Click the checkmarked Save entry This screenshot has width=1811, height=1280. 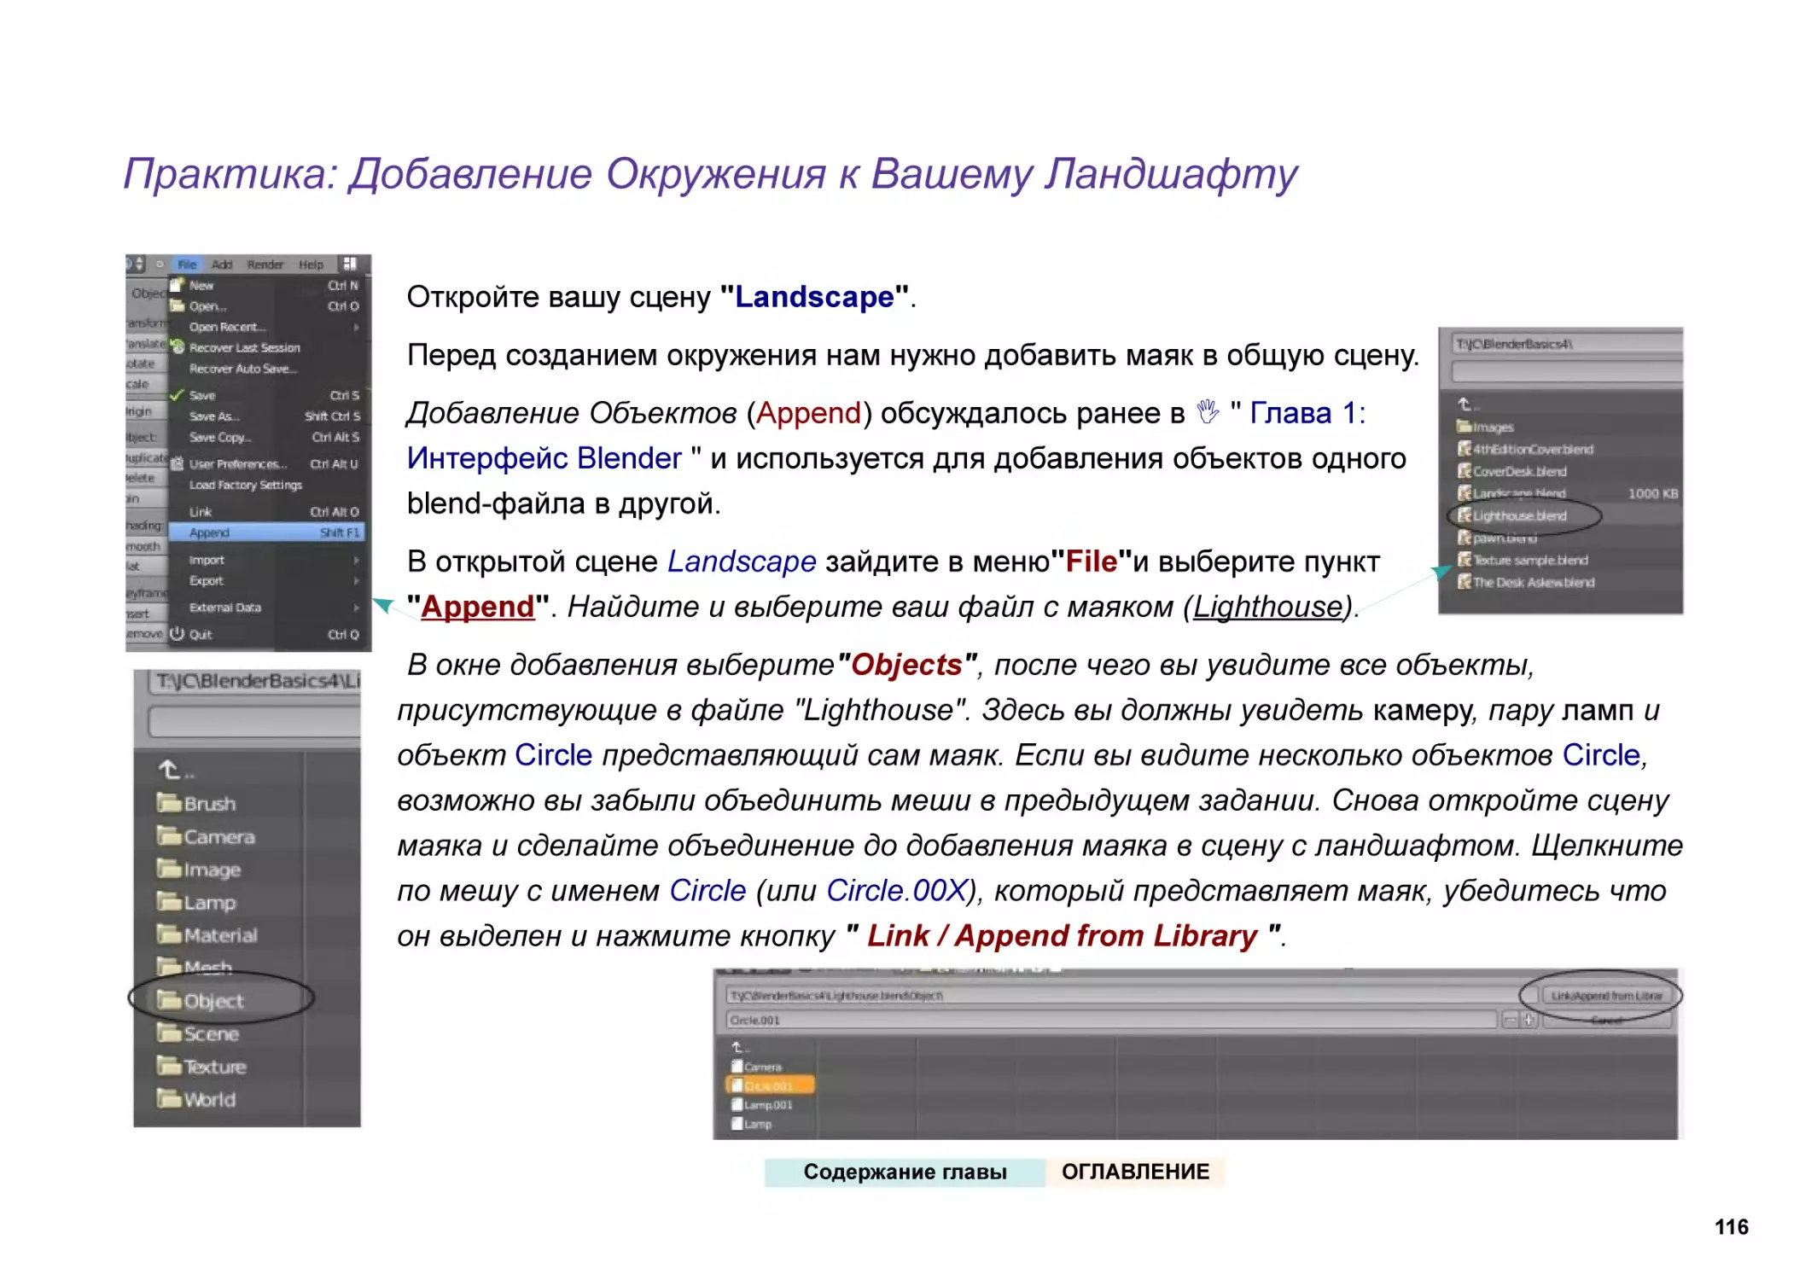(x=266, y=395)
